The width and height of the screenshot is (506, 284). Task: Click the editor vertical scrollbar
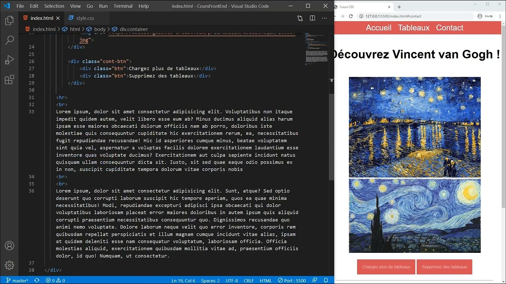(x=332, y=138)
